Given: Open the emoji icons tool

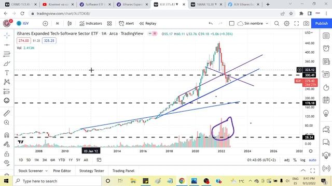Looking at the screenshot, I should pos(7,101).
